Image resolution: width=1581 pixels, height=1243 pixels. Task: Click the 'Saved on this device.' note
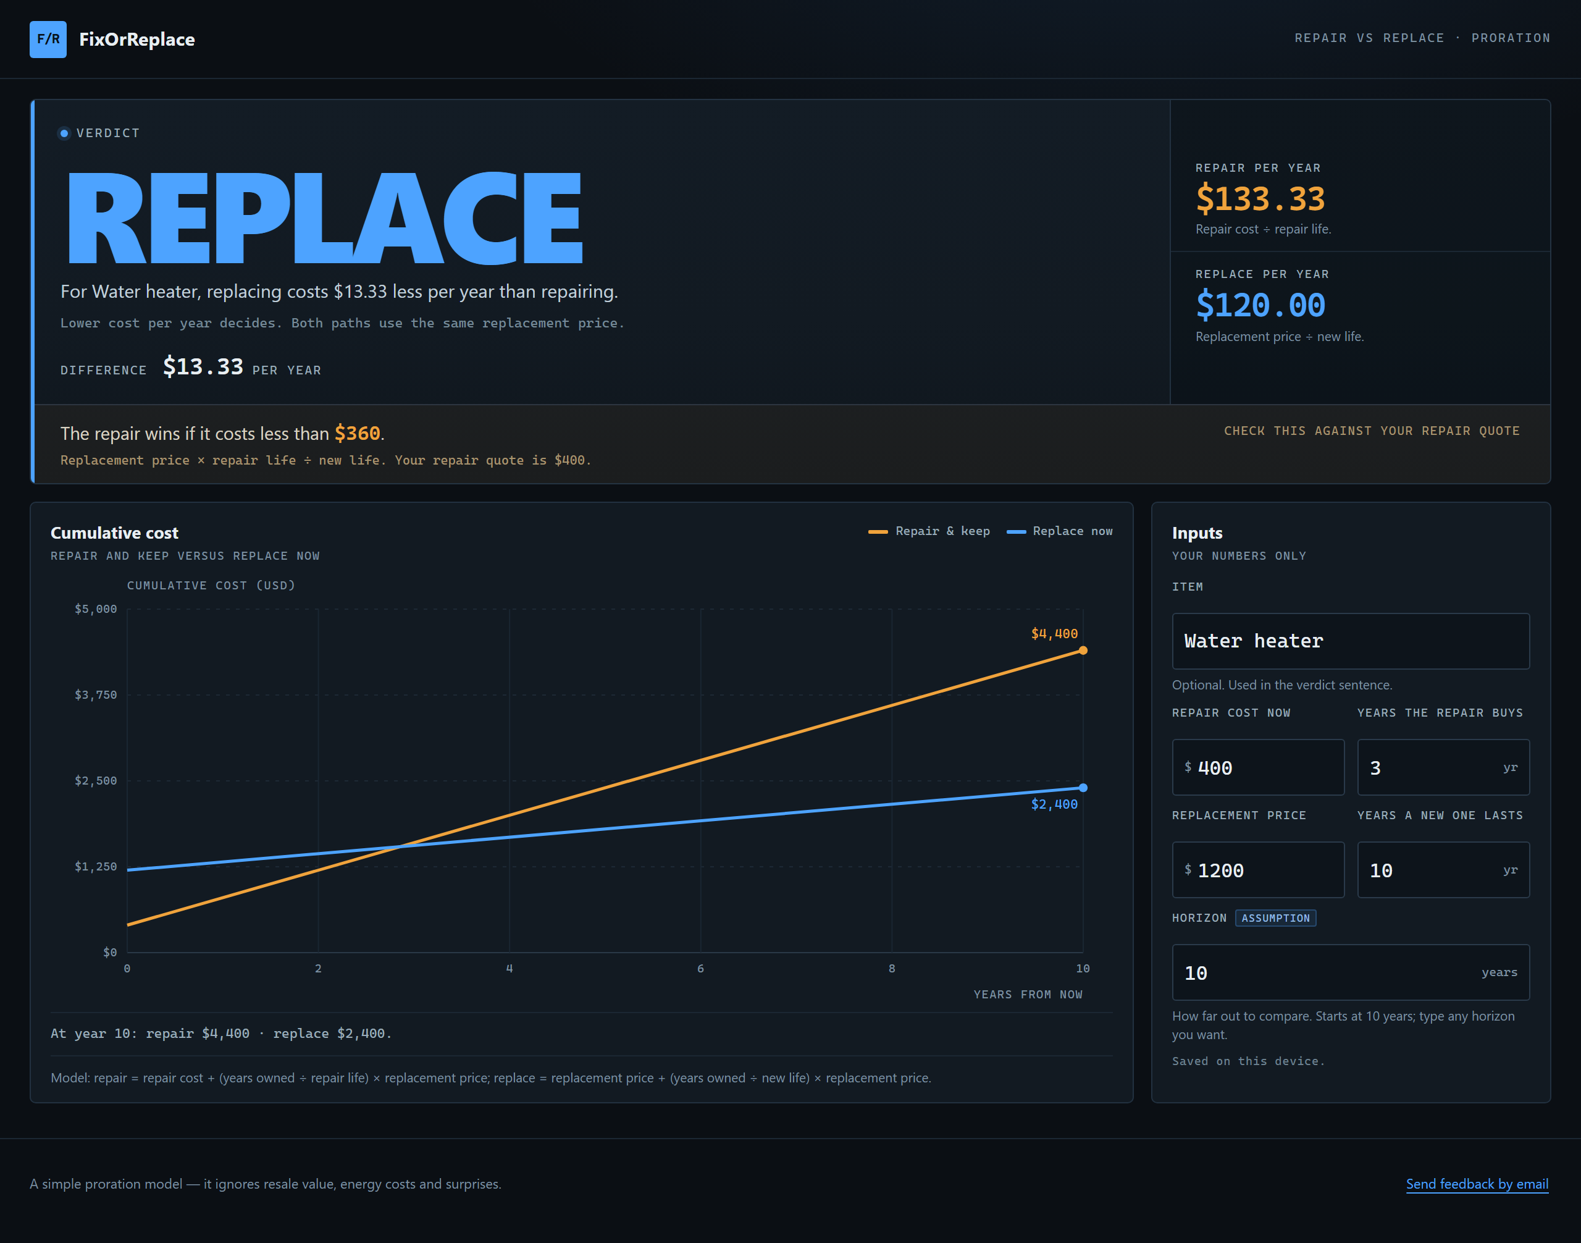click(x=1248, y=1061)
